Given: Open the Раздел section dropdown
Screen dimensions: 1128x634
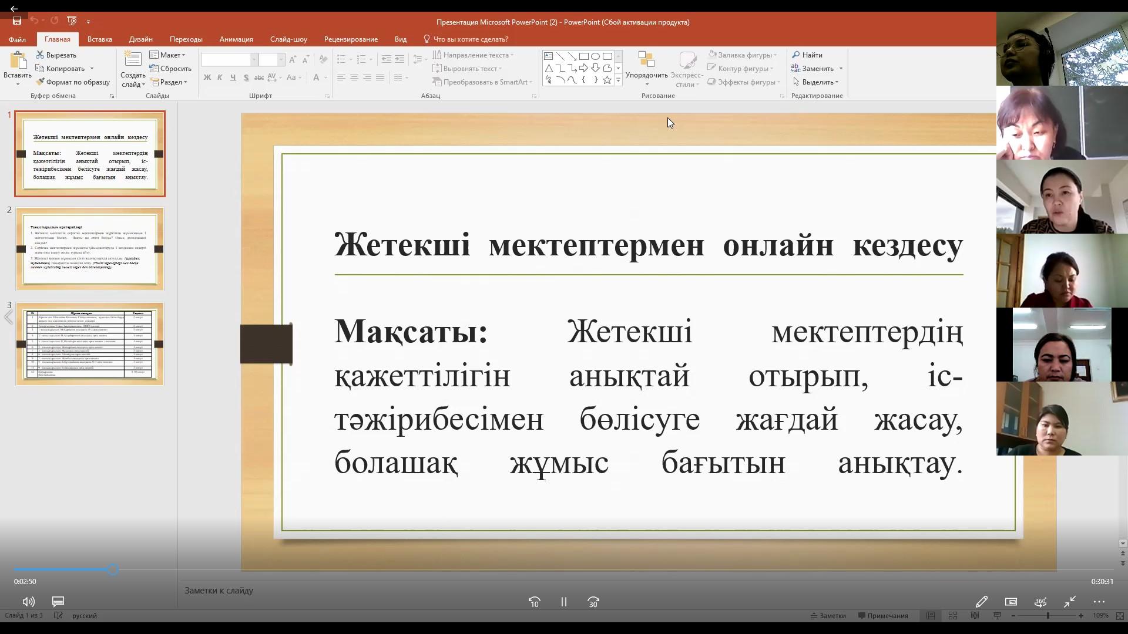Looking at the screenshot, I should click(169, 82).
